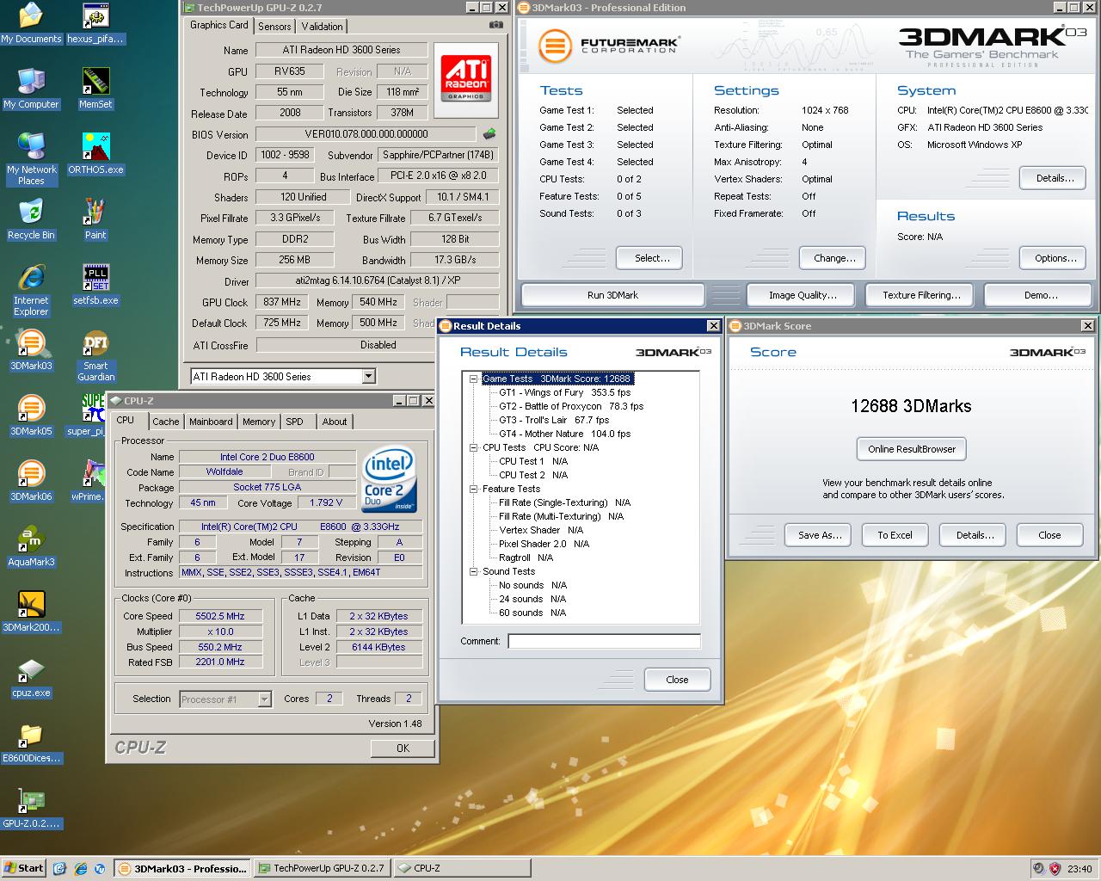Open DFI Smart Guardian shortcut
This screenshot has width=1101, height=881.
point(95,356)
